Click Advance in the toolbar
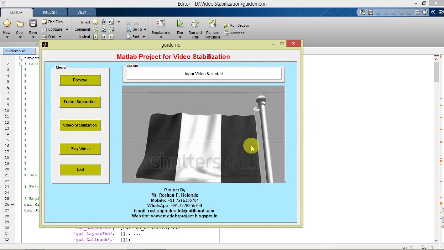444x250 pixels. click(234, 33)
